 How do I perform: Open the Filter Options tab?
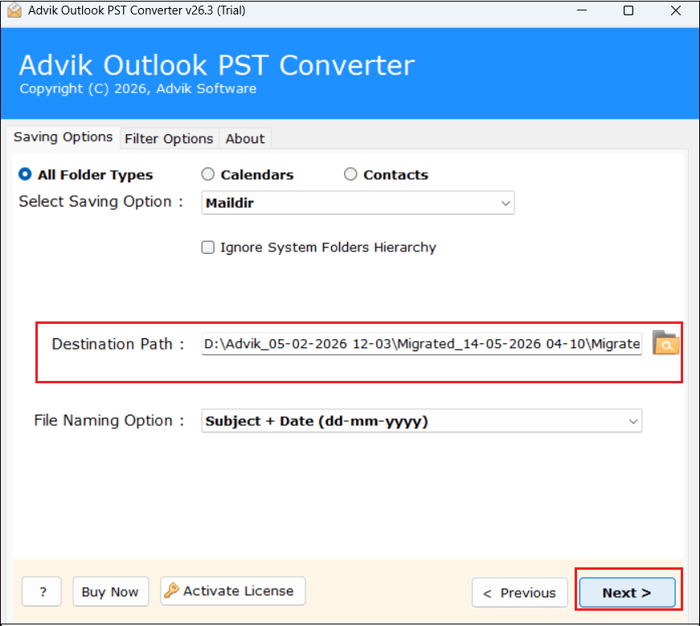point(169,139)
